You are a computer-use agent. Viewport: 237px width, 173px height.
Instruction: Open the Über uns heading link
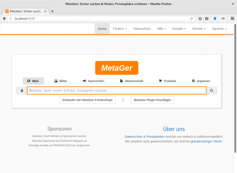[x=174, y=129]
